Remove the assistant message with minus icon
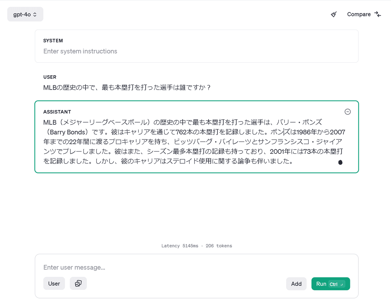391x306 pixels. coord(348,112)
